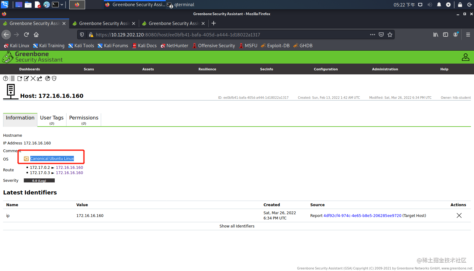474x271 pixels.
Task: Open the user account icon in Greenbone header
Action: (466, 57)
